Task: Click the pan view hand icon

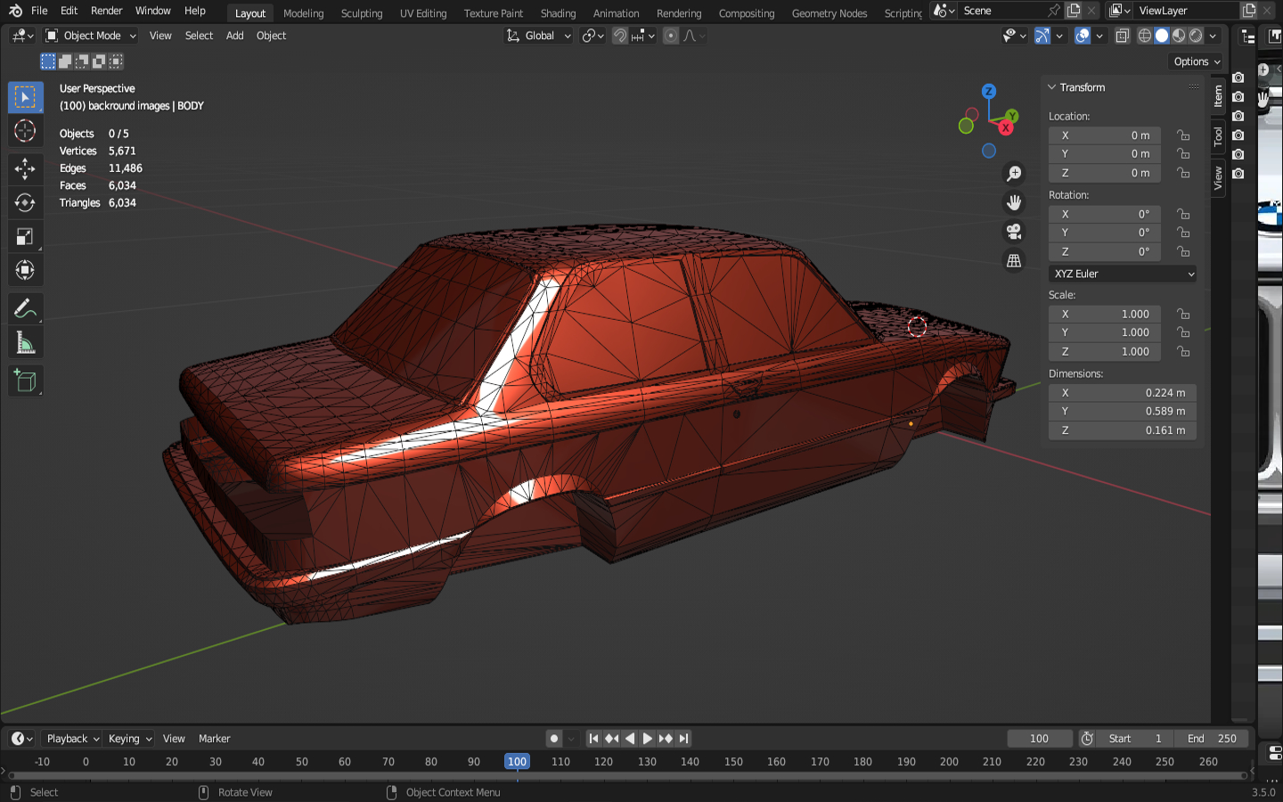Action: click(x=1014, y=202)
